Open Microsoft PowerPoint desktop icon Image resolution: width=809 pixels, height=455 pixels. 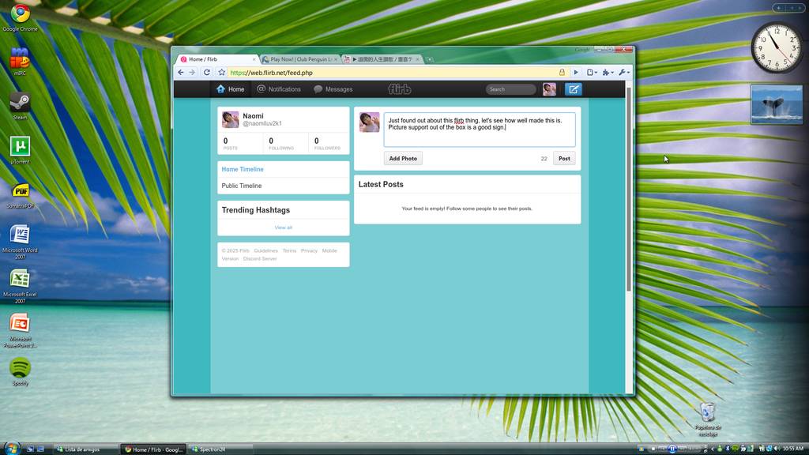(20, 330)
